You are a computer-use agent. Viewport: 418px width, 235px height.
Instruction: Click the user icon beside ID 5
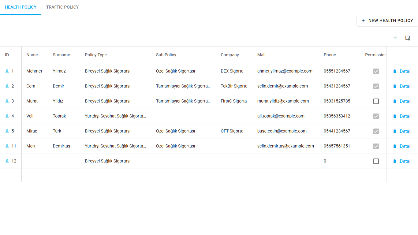click(x=7, y=131)
